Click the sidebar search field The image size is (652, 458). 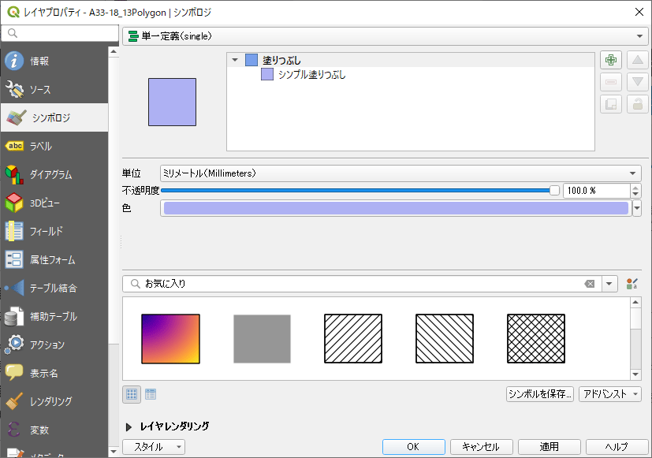click(60, 33)
